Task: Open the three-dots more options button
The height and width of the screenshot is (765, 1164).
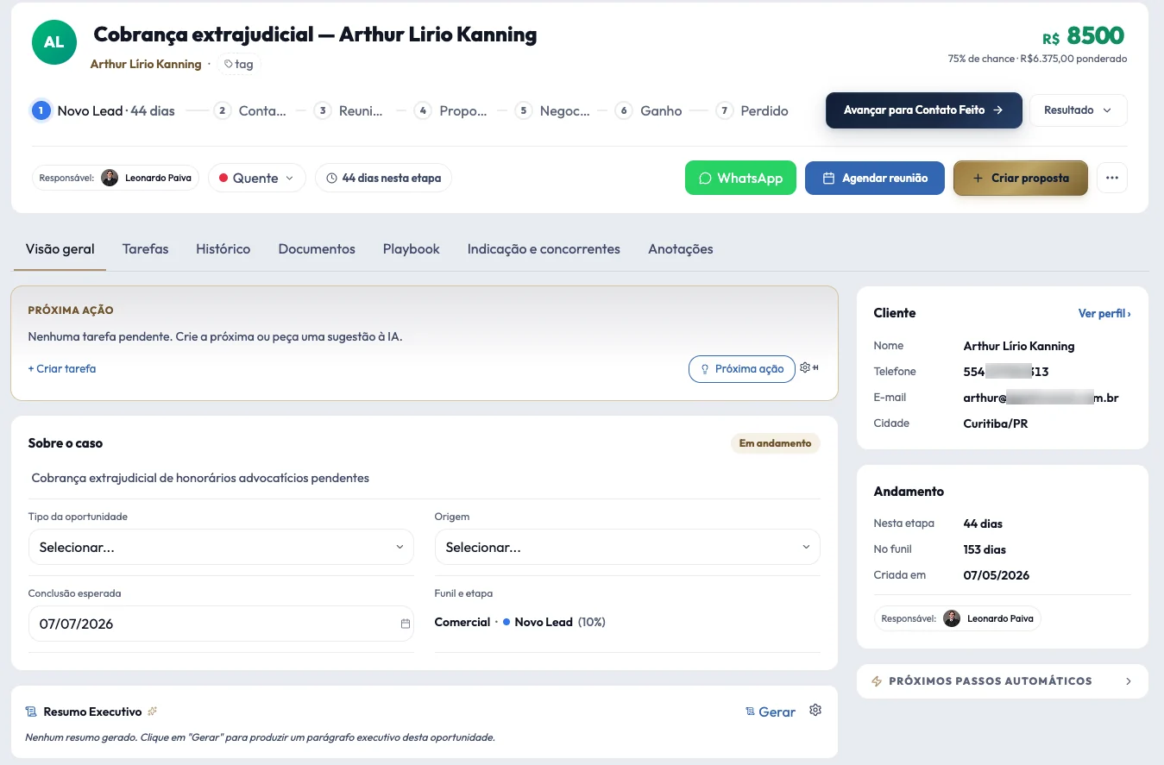Action: pos(1111,178)
